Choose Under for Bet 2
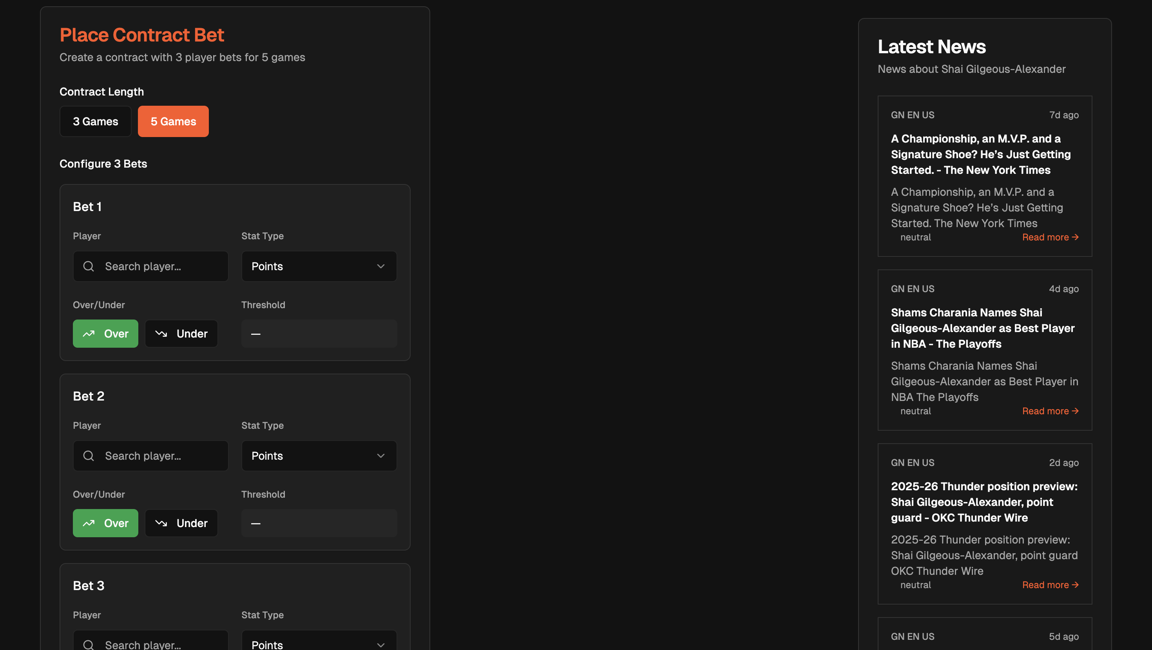The width and height of the screenshot is (1152, 650). tap(181, 523)
